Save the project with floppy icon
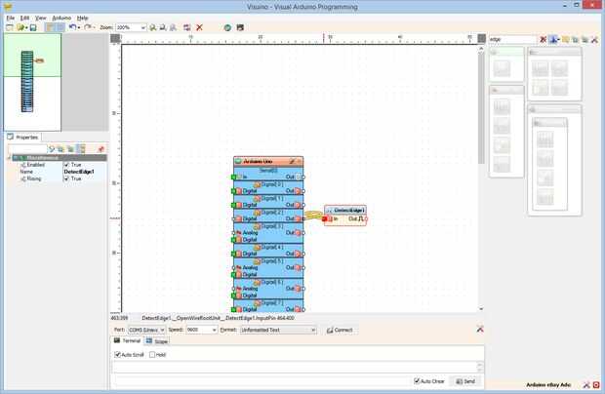Screen dimensions: 605x394 [33, 27]
